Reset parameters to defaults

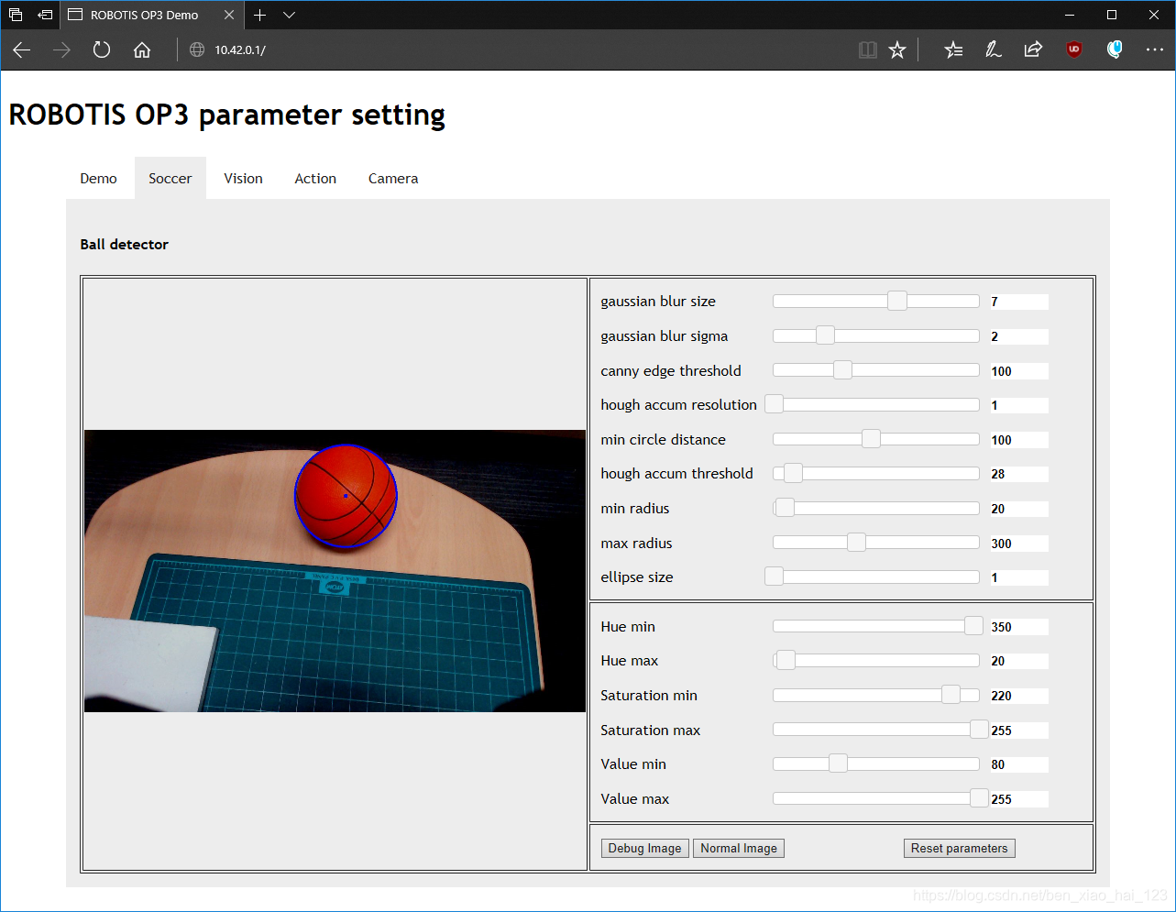pyautogui.click(x=959, y=849)
